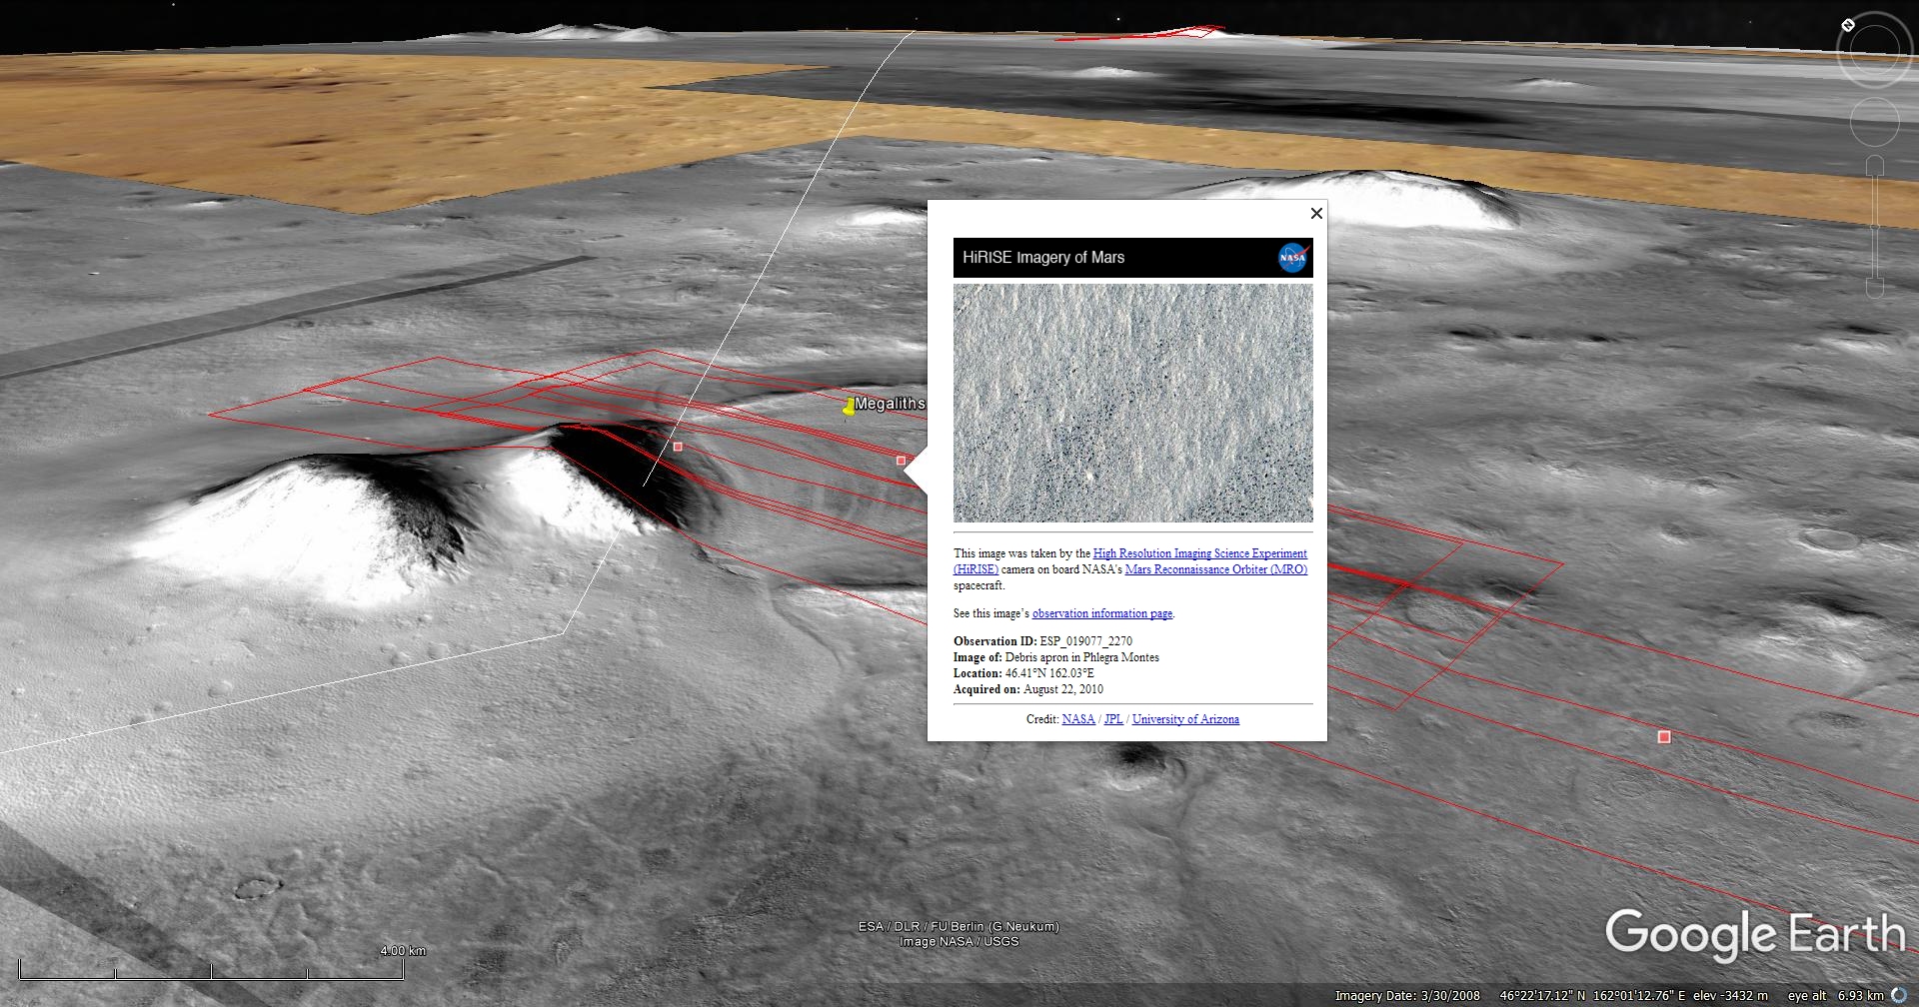This screenshot has width=1919, height=1007.
Task: Click the zoom out button below slider
Action: click(1875, 288)
